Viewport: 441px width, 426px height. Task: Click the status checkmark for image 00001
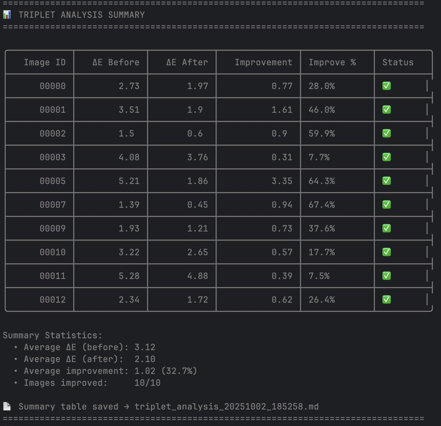pyautogui.click(x=386, y=110)
